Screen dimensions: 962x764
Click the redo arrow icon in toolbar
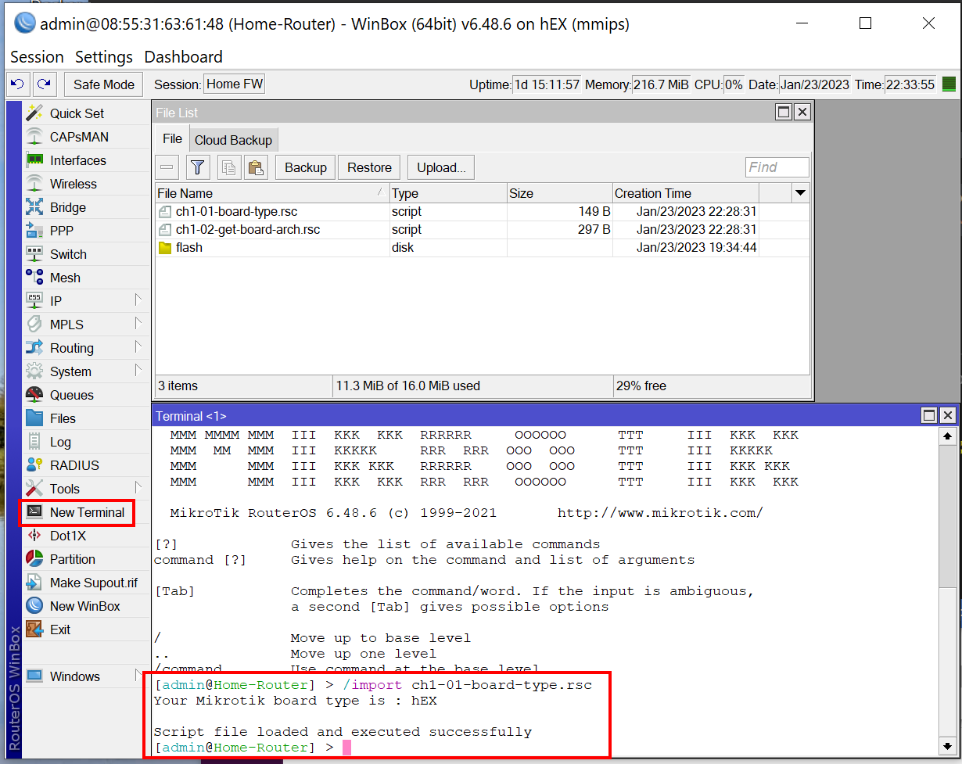(x=45, y=84)
